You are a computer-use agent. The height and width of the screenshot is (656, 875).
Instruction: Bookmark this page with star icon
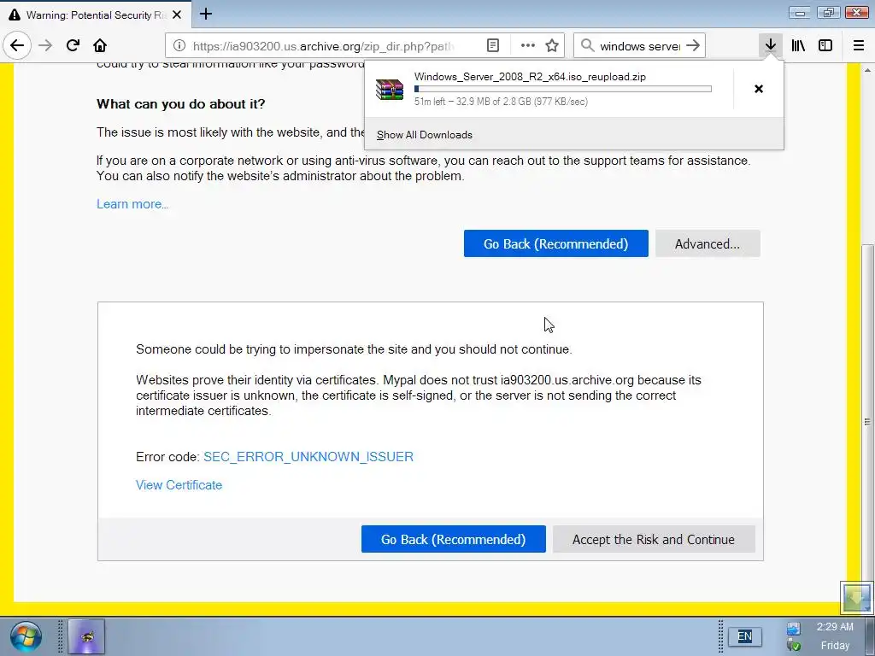click(552, 45)
